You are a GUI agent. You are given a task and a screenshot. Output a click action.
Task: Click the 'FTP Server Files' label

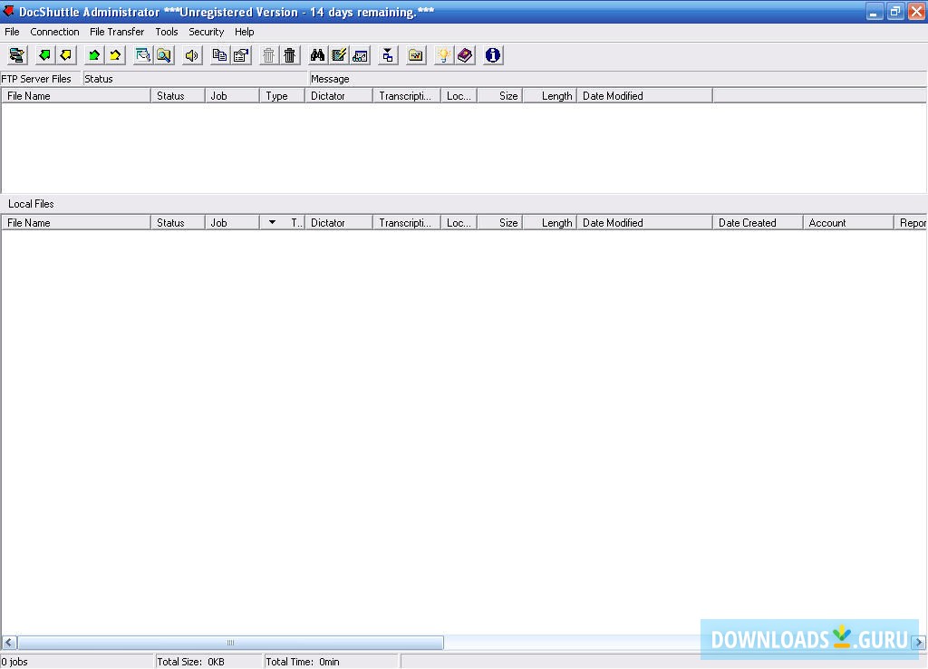click(36, 79)
